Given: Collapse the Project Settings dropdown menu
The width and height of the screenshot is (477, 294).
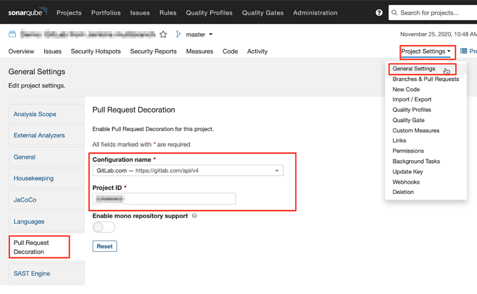Looking at the screenshot, I should [x=426, y=51].
